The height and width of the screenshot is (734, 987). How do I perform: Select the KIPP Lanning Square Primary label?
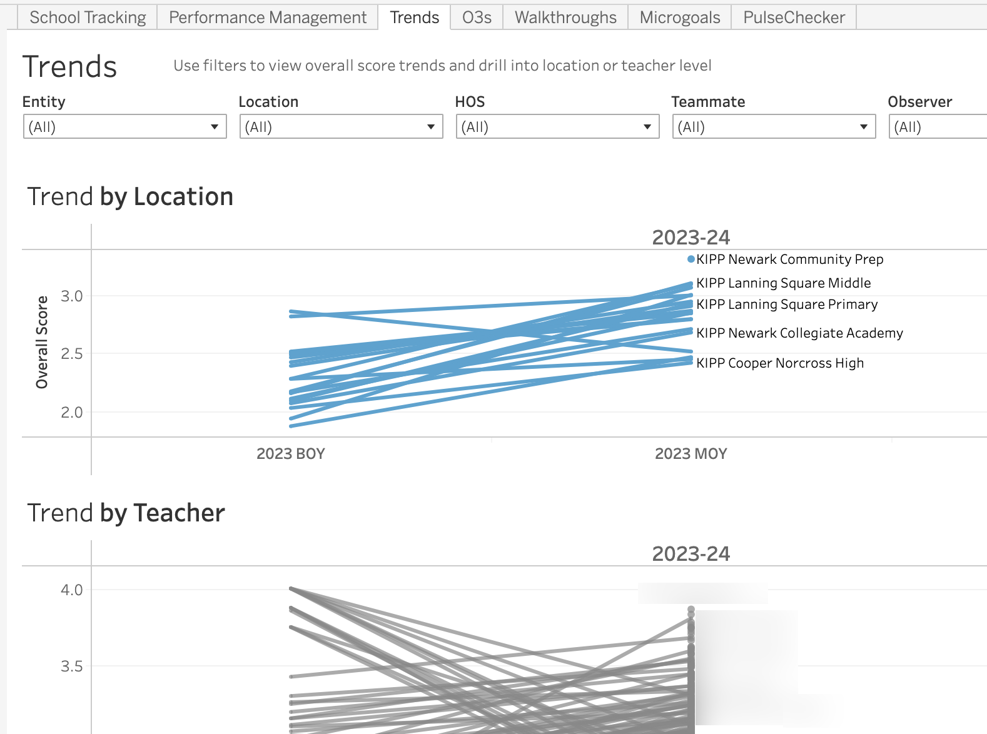pos(787,304)
